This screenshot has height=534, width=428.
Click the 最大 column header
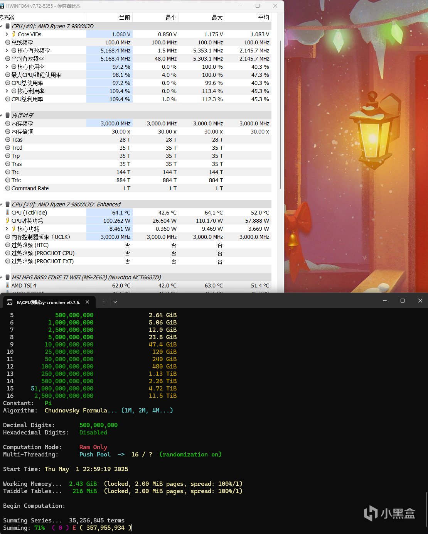(202, 17)
